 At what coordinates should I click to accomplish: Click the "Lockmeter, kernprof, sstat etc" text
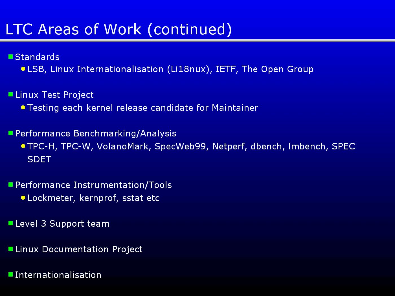[93, 198]
